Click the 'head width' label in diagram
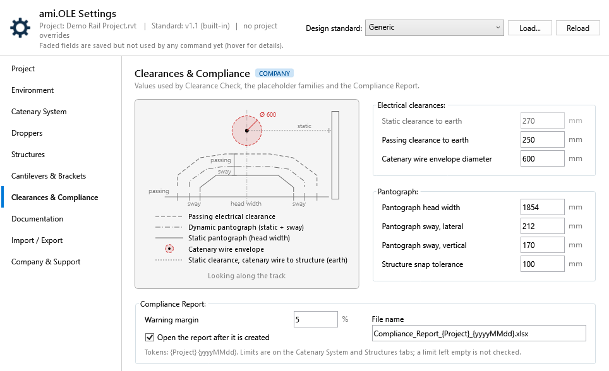Image resolution: width=609 pixels, height=371 pixels. click(x=246, y=204)
